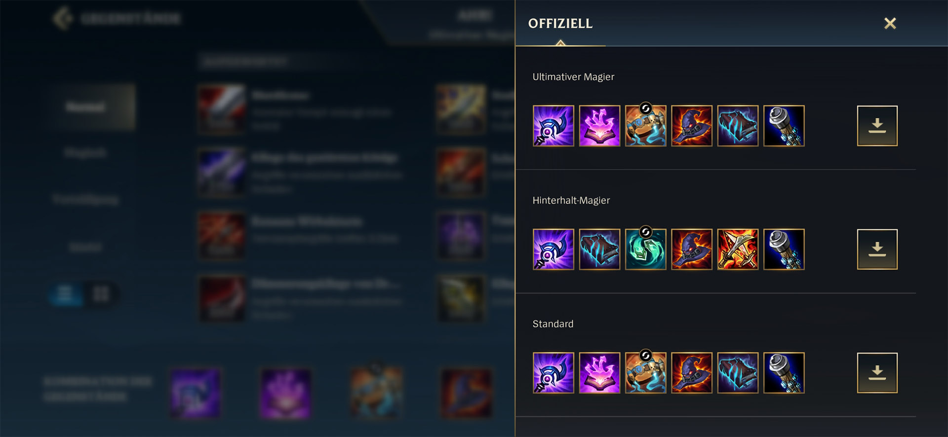948x437 pixels.
Task: Select the crossed swords item in Hinterhalt-Magier
Action: point(738,249)
